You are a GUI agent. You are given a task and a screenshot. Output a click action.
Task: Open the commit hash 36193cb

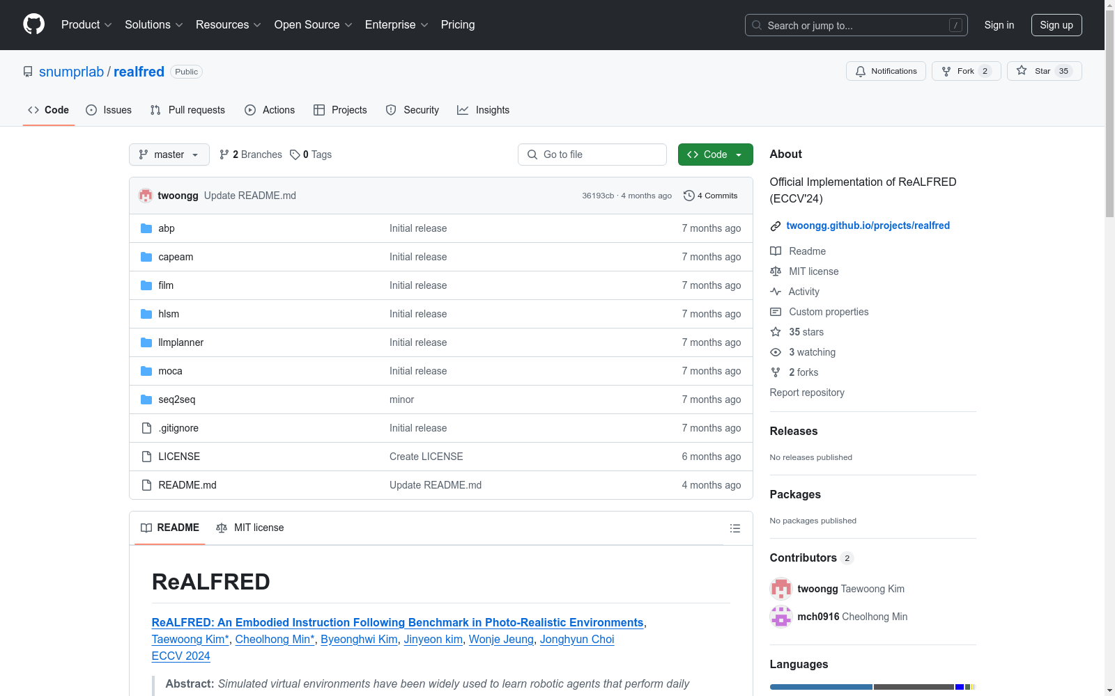coord(598,196)
